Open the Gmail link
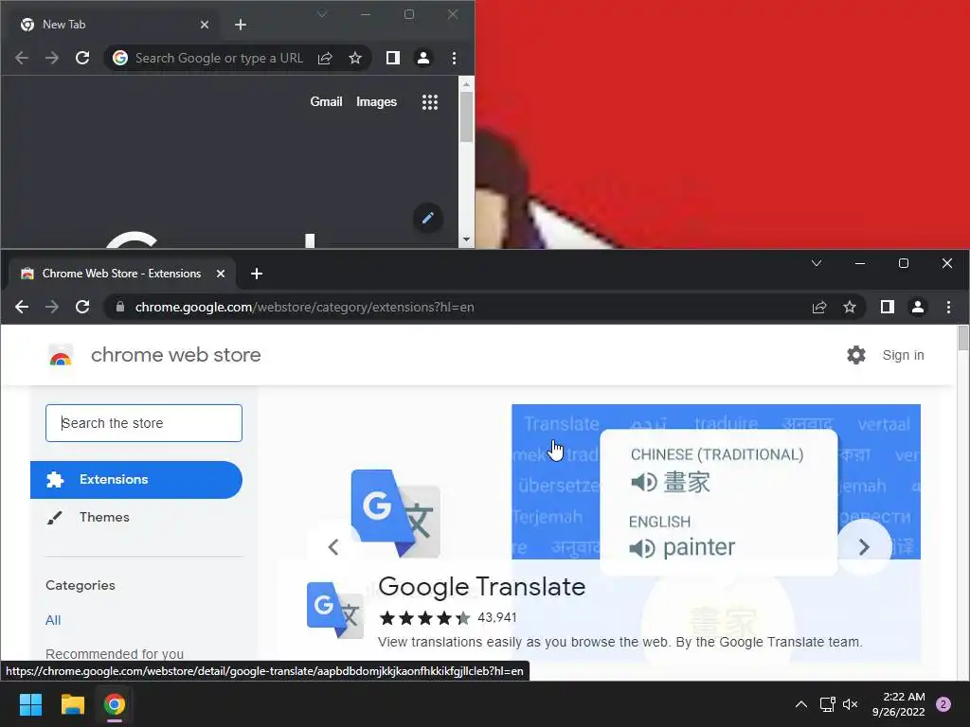970x727 pixels. 326,102
